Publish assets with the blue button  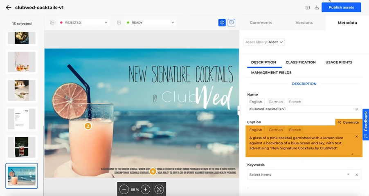tap(341, 7)
